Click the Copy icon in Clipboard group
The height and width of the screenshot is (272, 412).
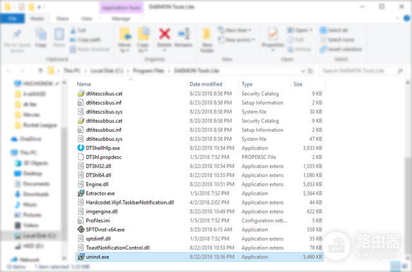point(41,34)
